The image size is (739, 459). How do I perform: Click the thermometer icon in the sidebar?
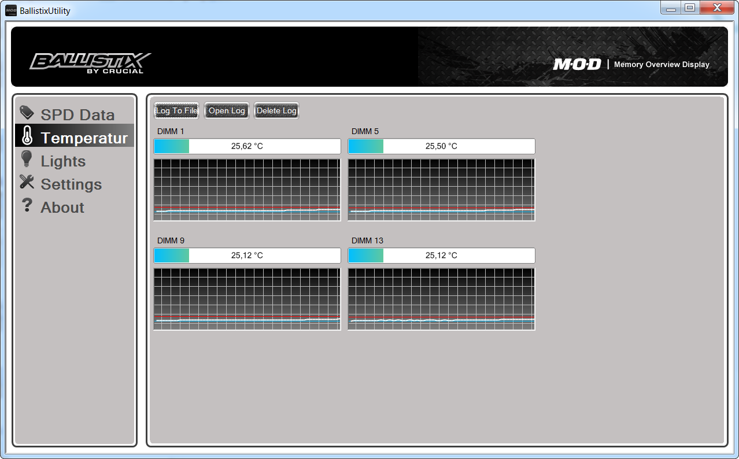pyautogui.click(x=27, y=136)
